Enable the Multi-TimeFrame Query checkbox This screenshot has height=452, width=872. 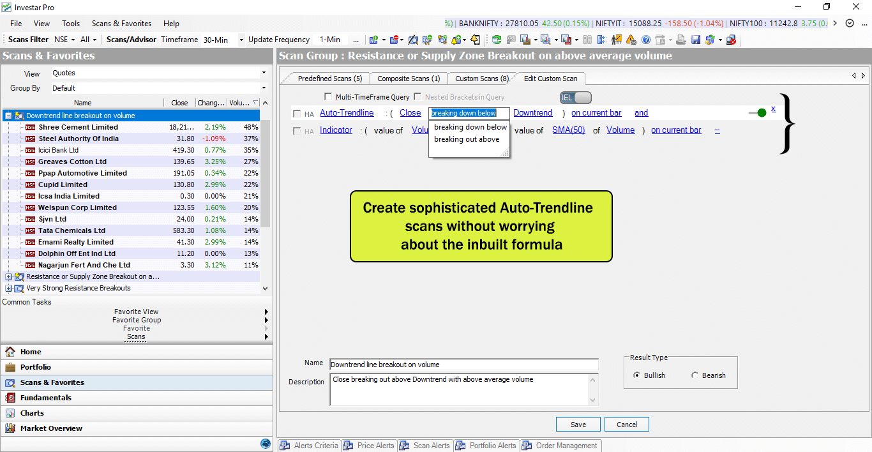pos(328,97)
